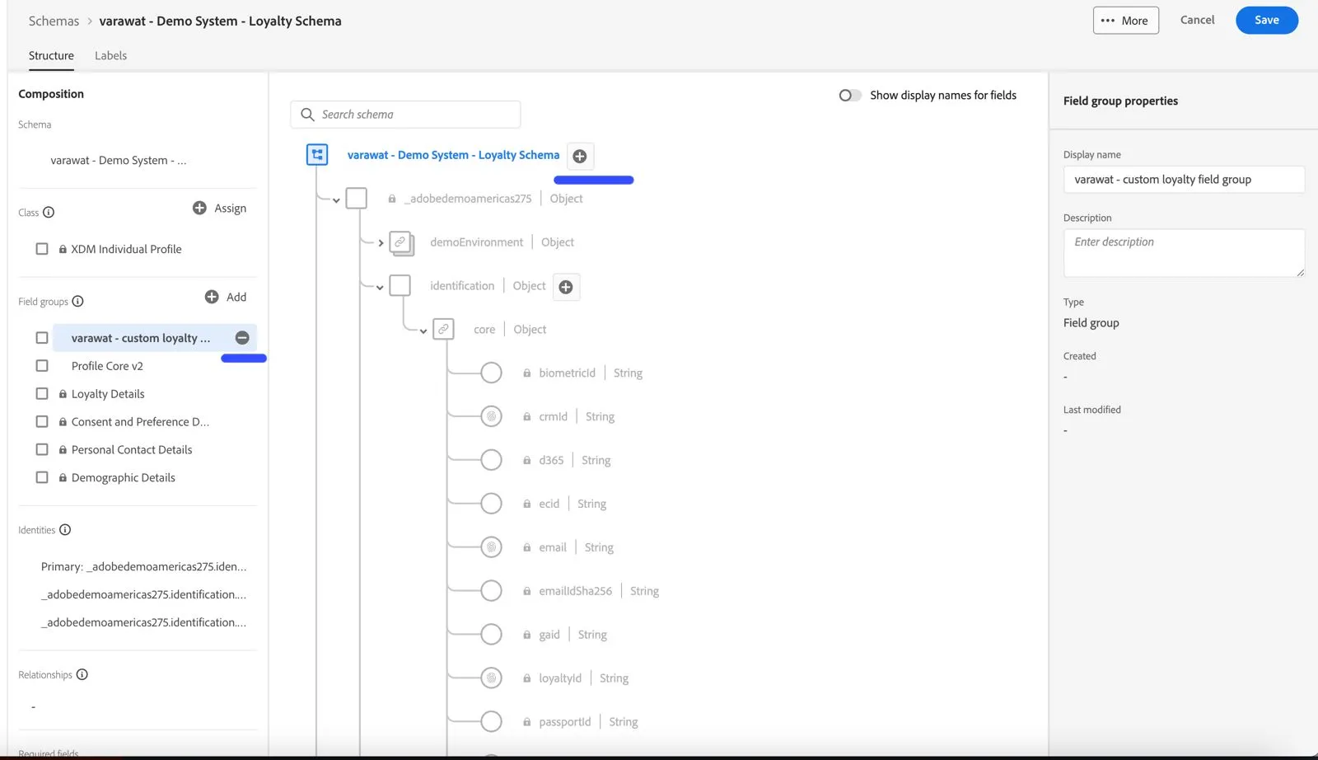Check Personal Contact Details checkbox

pos(42,450)
